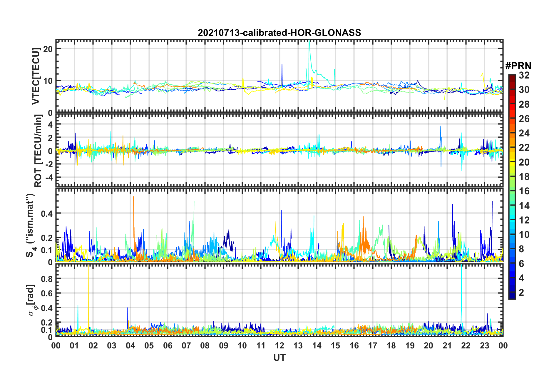Image resolution: width=559 pixels, height=374 pixels.
Task: Pick the dark red top of the PRN colorbar
Action: tap(512, 76)
